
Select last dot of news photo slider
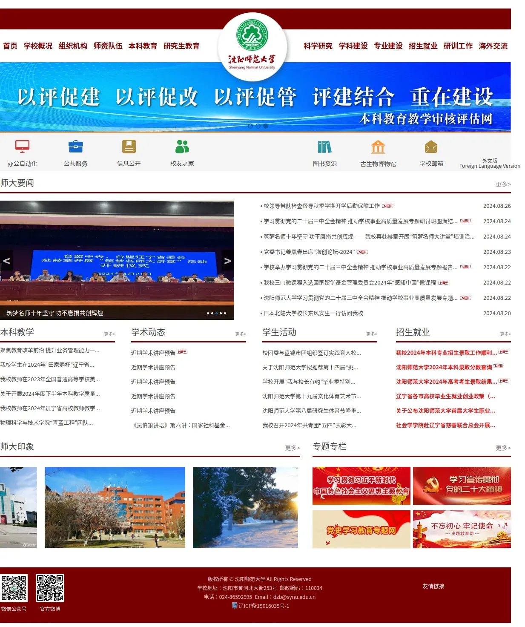click(x=225, y=313)
